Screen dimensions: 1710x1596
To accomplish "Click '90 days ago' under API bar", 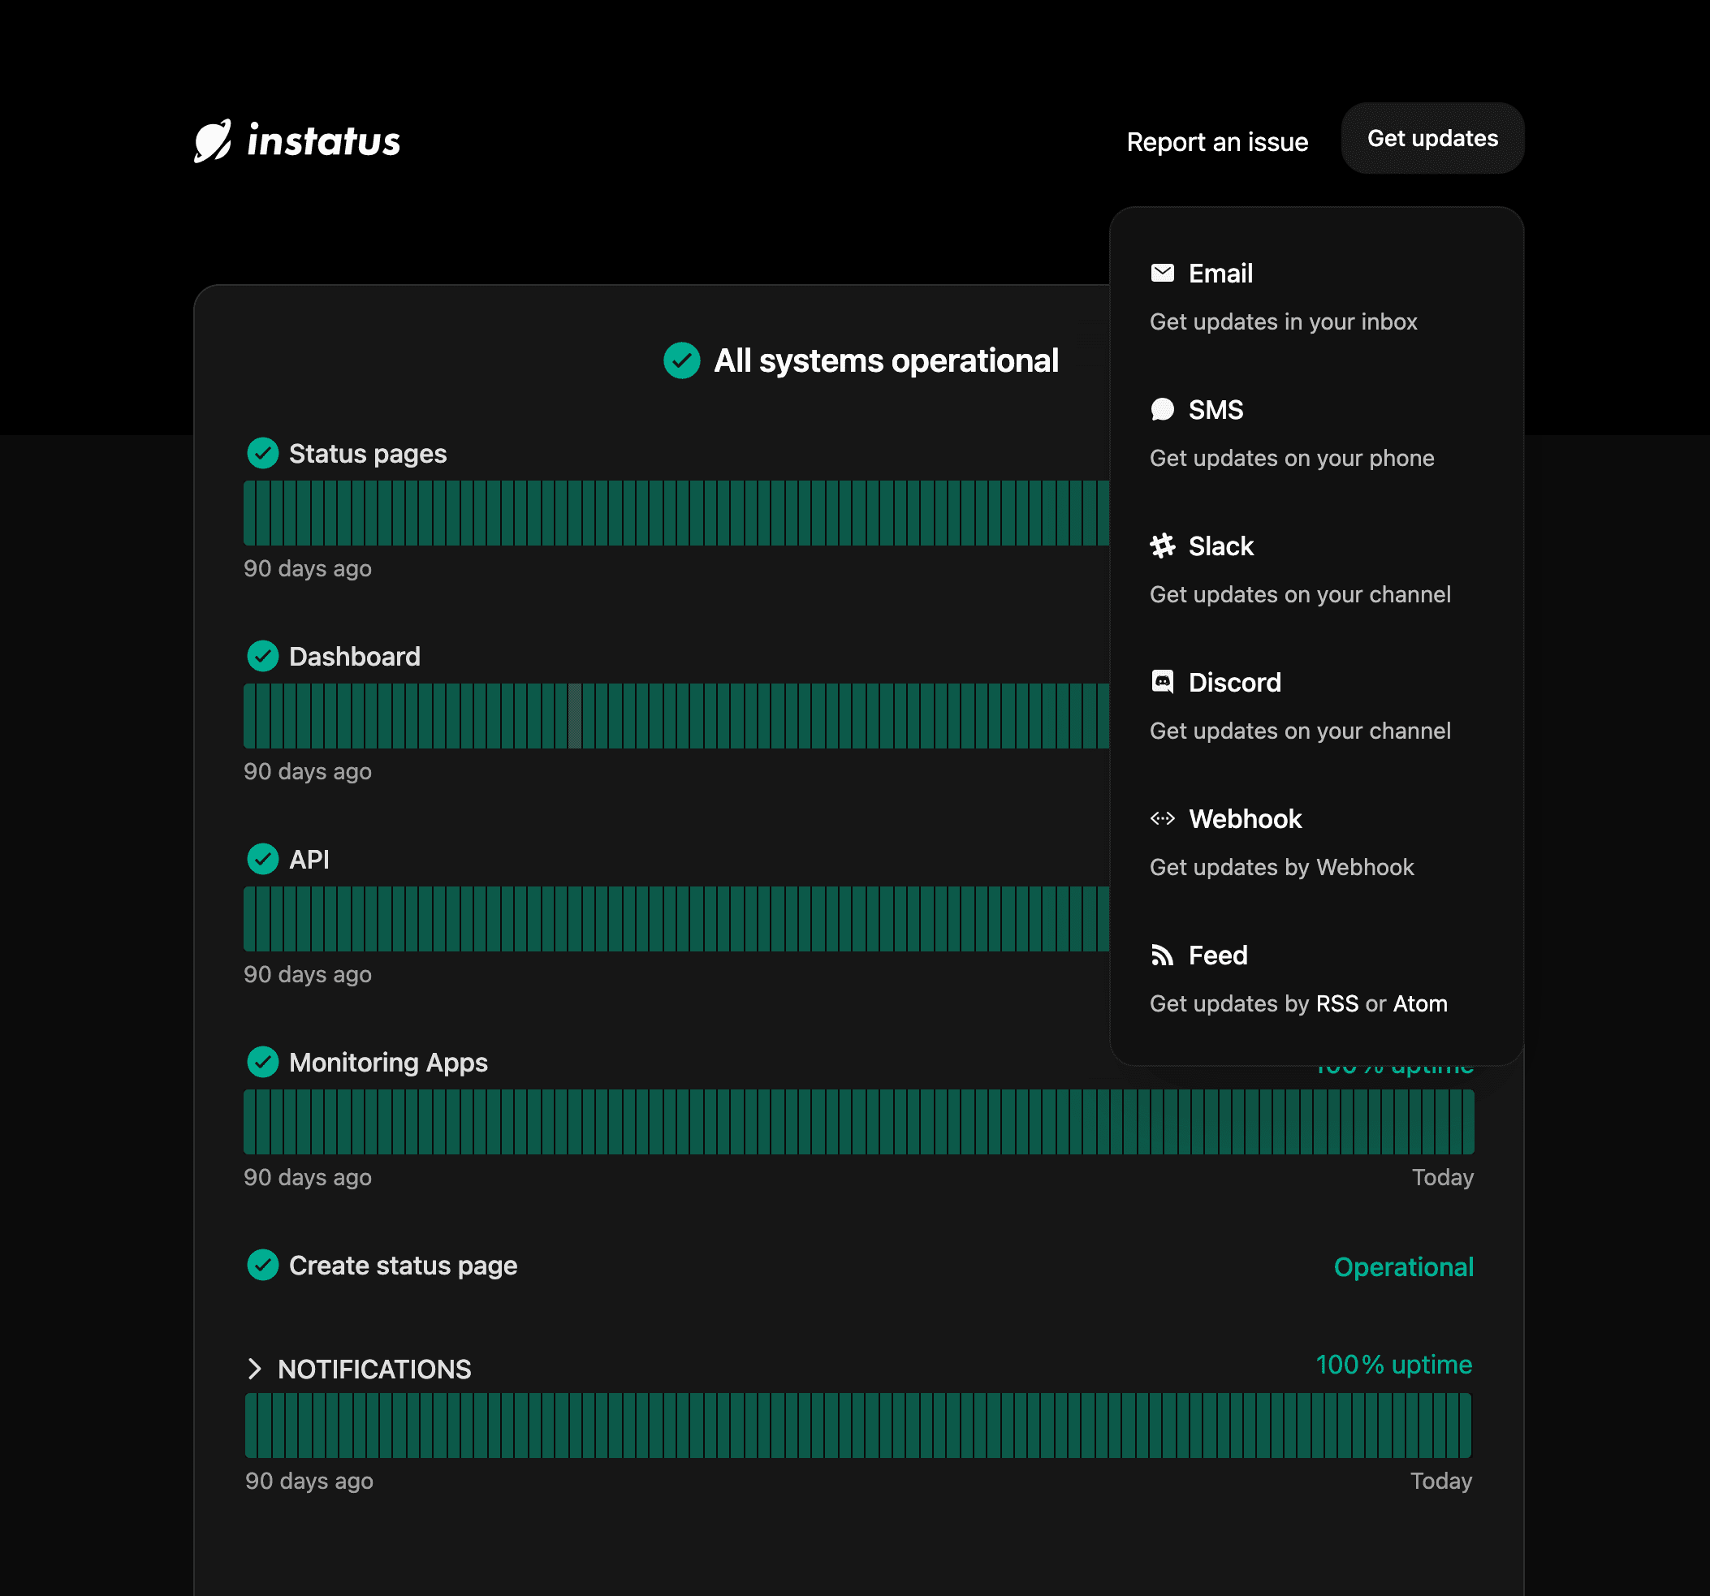I will [307, 974].
